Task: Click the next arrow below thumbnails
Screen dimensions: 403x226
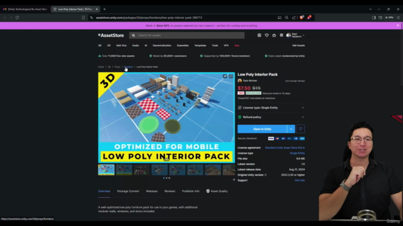Action: pyautogui.click(x=234, y=180)
